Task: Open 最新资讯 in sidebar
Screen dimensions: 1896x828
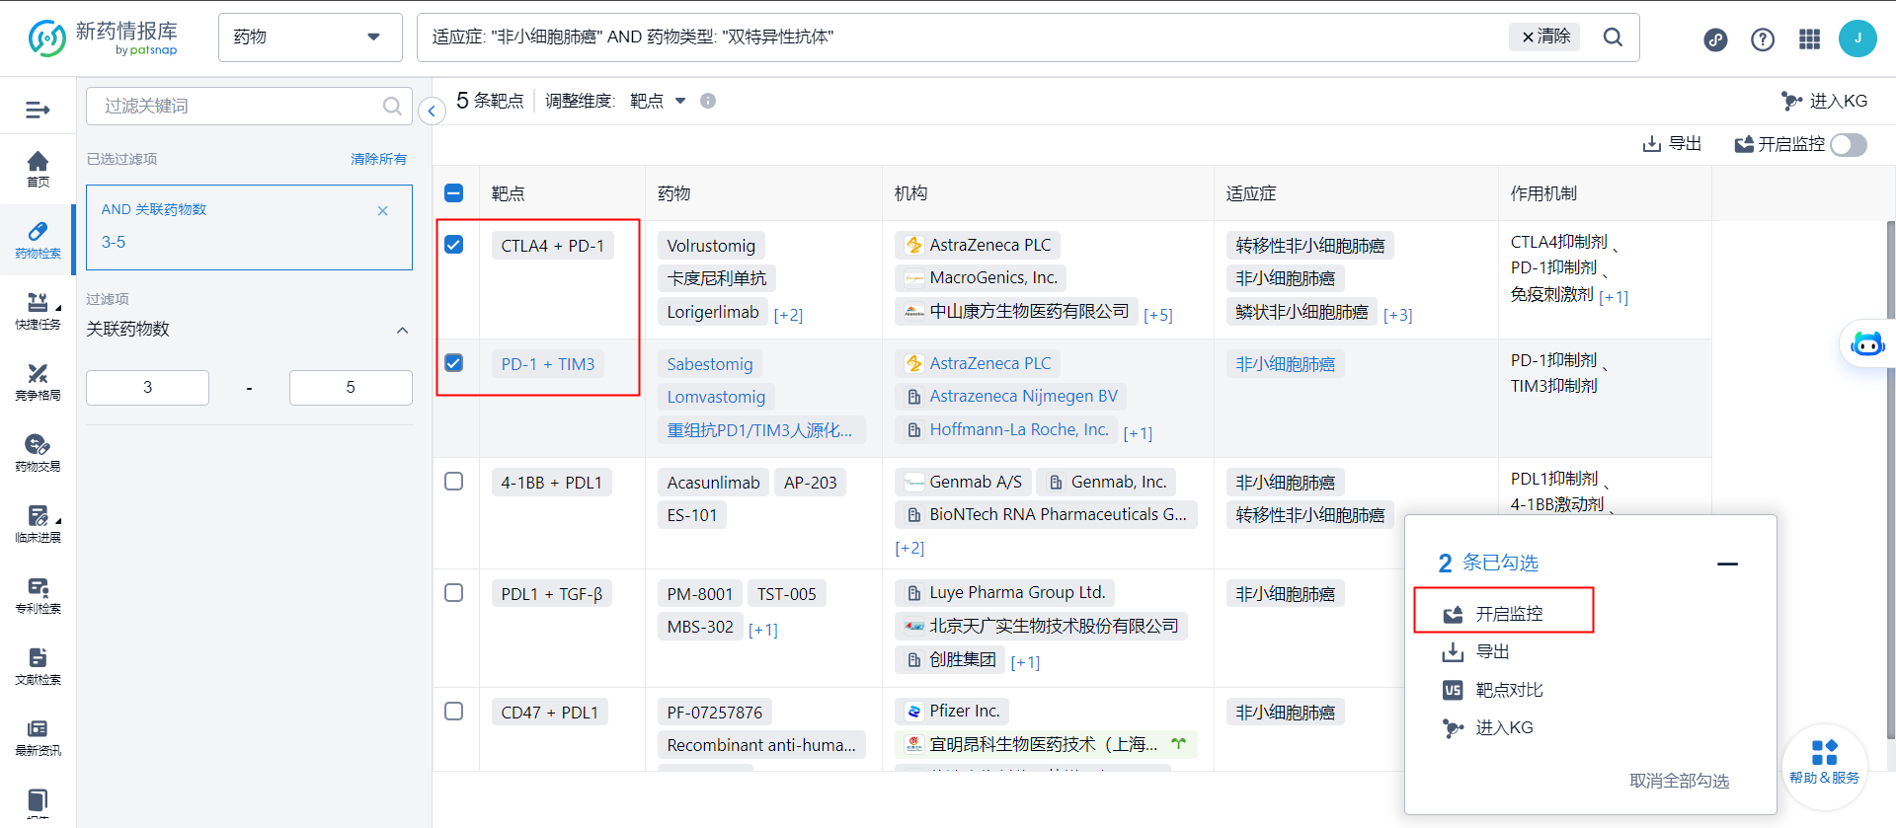Action: tap(38, 738)
